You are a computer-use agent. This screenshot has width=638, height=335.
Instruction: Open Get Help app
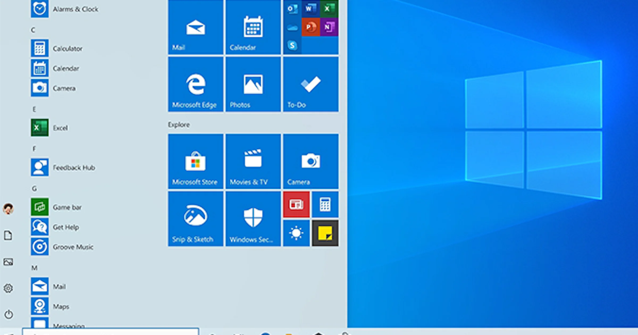tap(55, 227)
